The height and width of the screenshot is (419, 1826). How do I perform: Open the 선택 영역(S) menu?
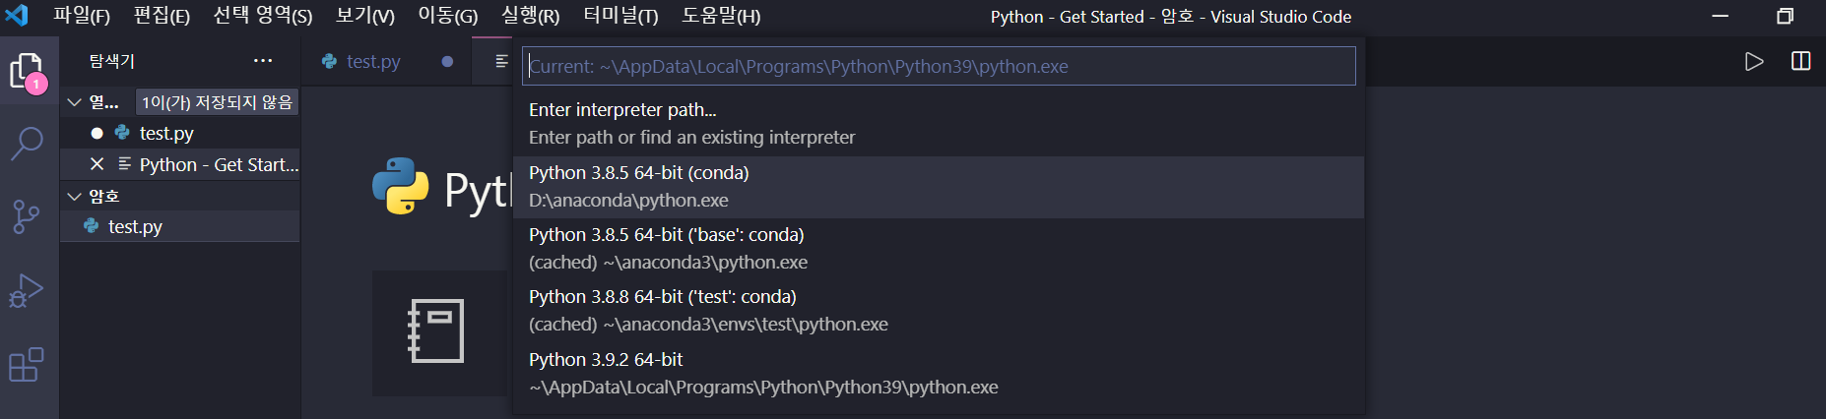(263, 16)
